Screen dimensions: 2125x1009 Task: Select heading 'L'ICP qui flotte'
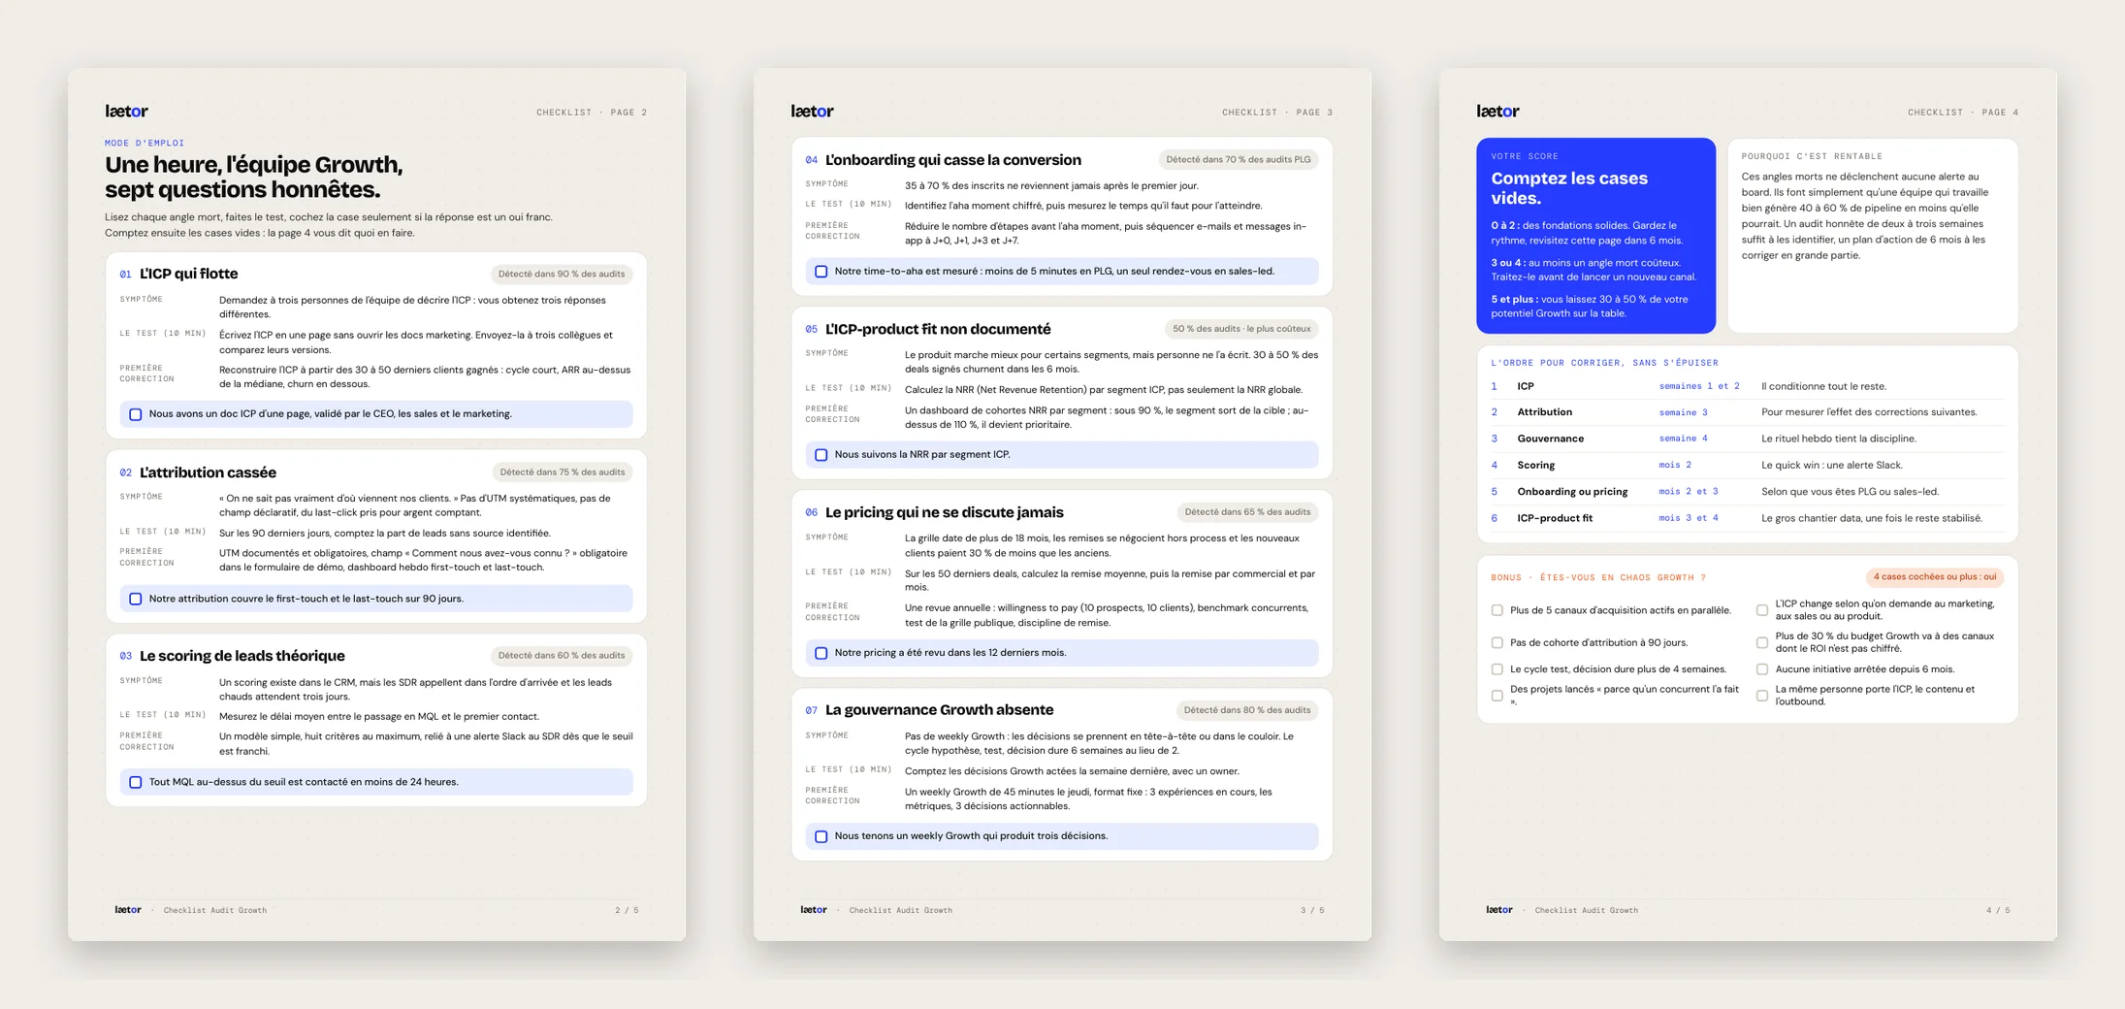(x=189, y=275)
